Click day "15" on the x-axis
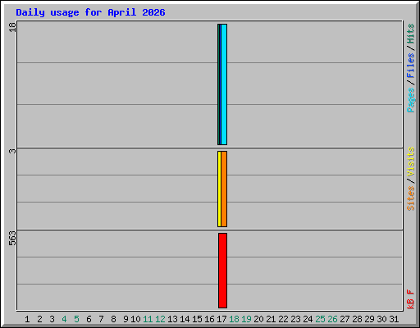This screenshot has width=420, height=328. pos(197,319)
